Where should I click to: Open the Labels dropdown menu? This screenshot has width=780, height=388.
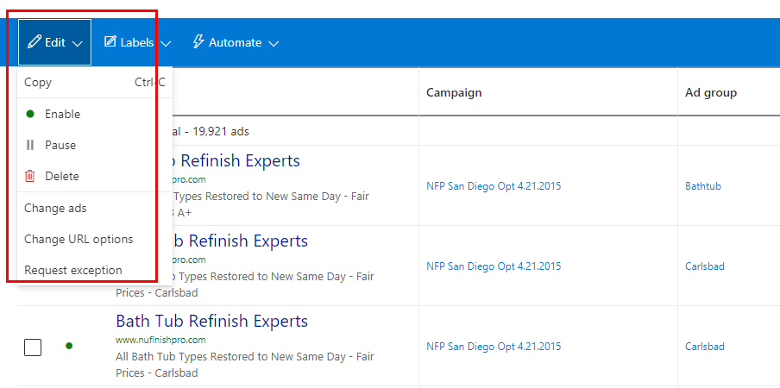pos(137,43)
